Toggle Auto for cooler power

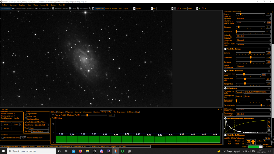click(x=264, y=75)
